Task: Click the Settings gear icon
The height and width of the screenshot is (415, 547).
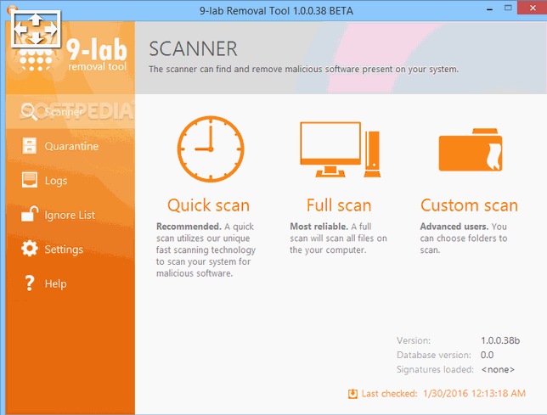Action: [x=29, y=249]
